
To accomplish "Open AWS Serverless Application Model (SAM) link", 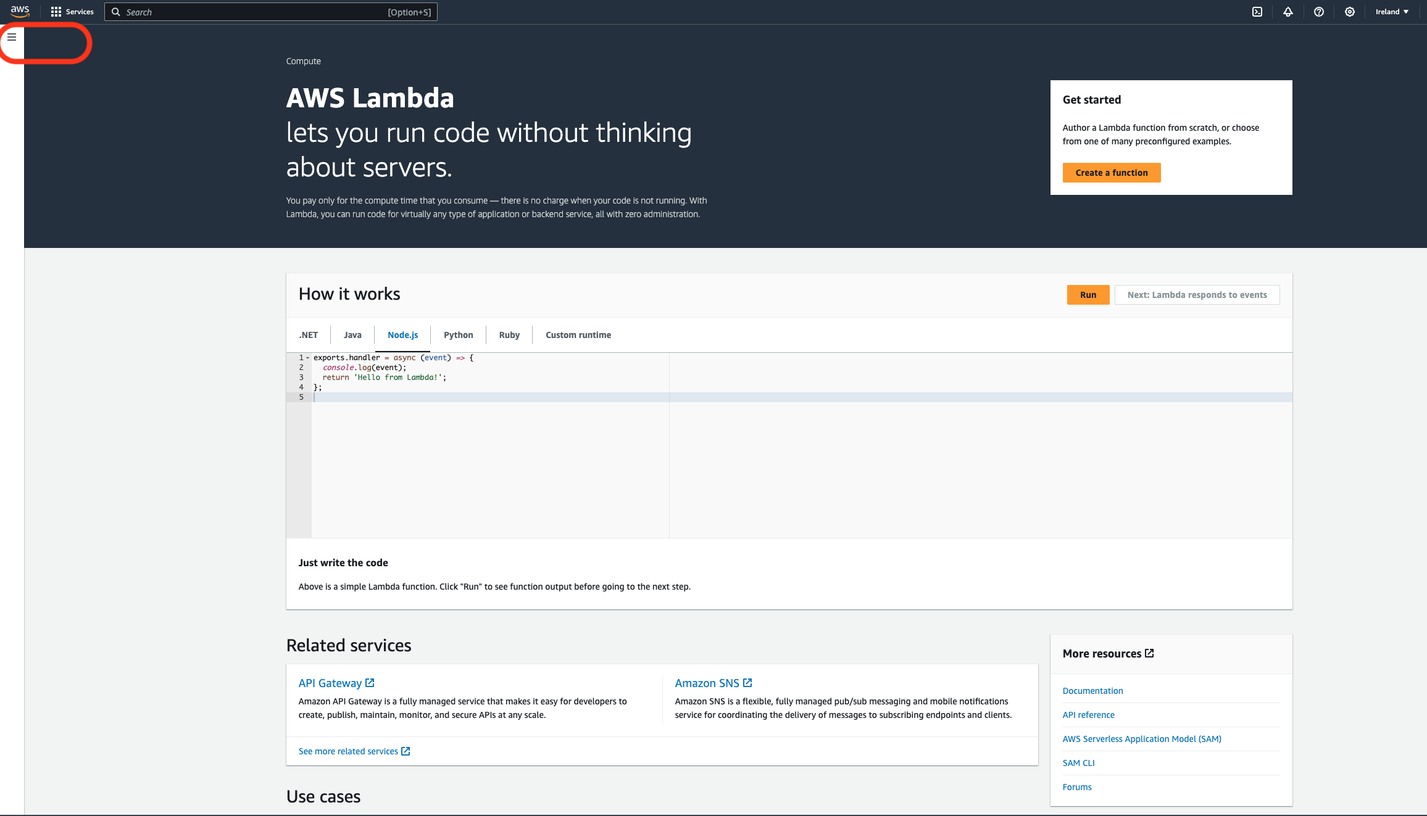I will coord(1142,739).
